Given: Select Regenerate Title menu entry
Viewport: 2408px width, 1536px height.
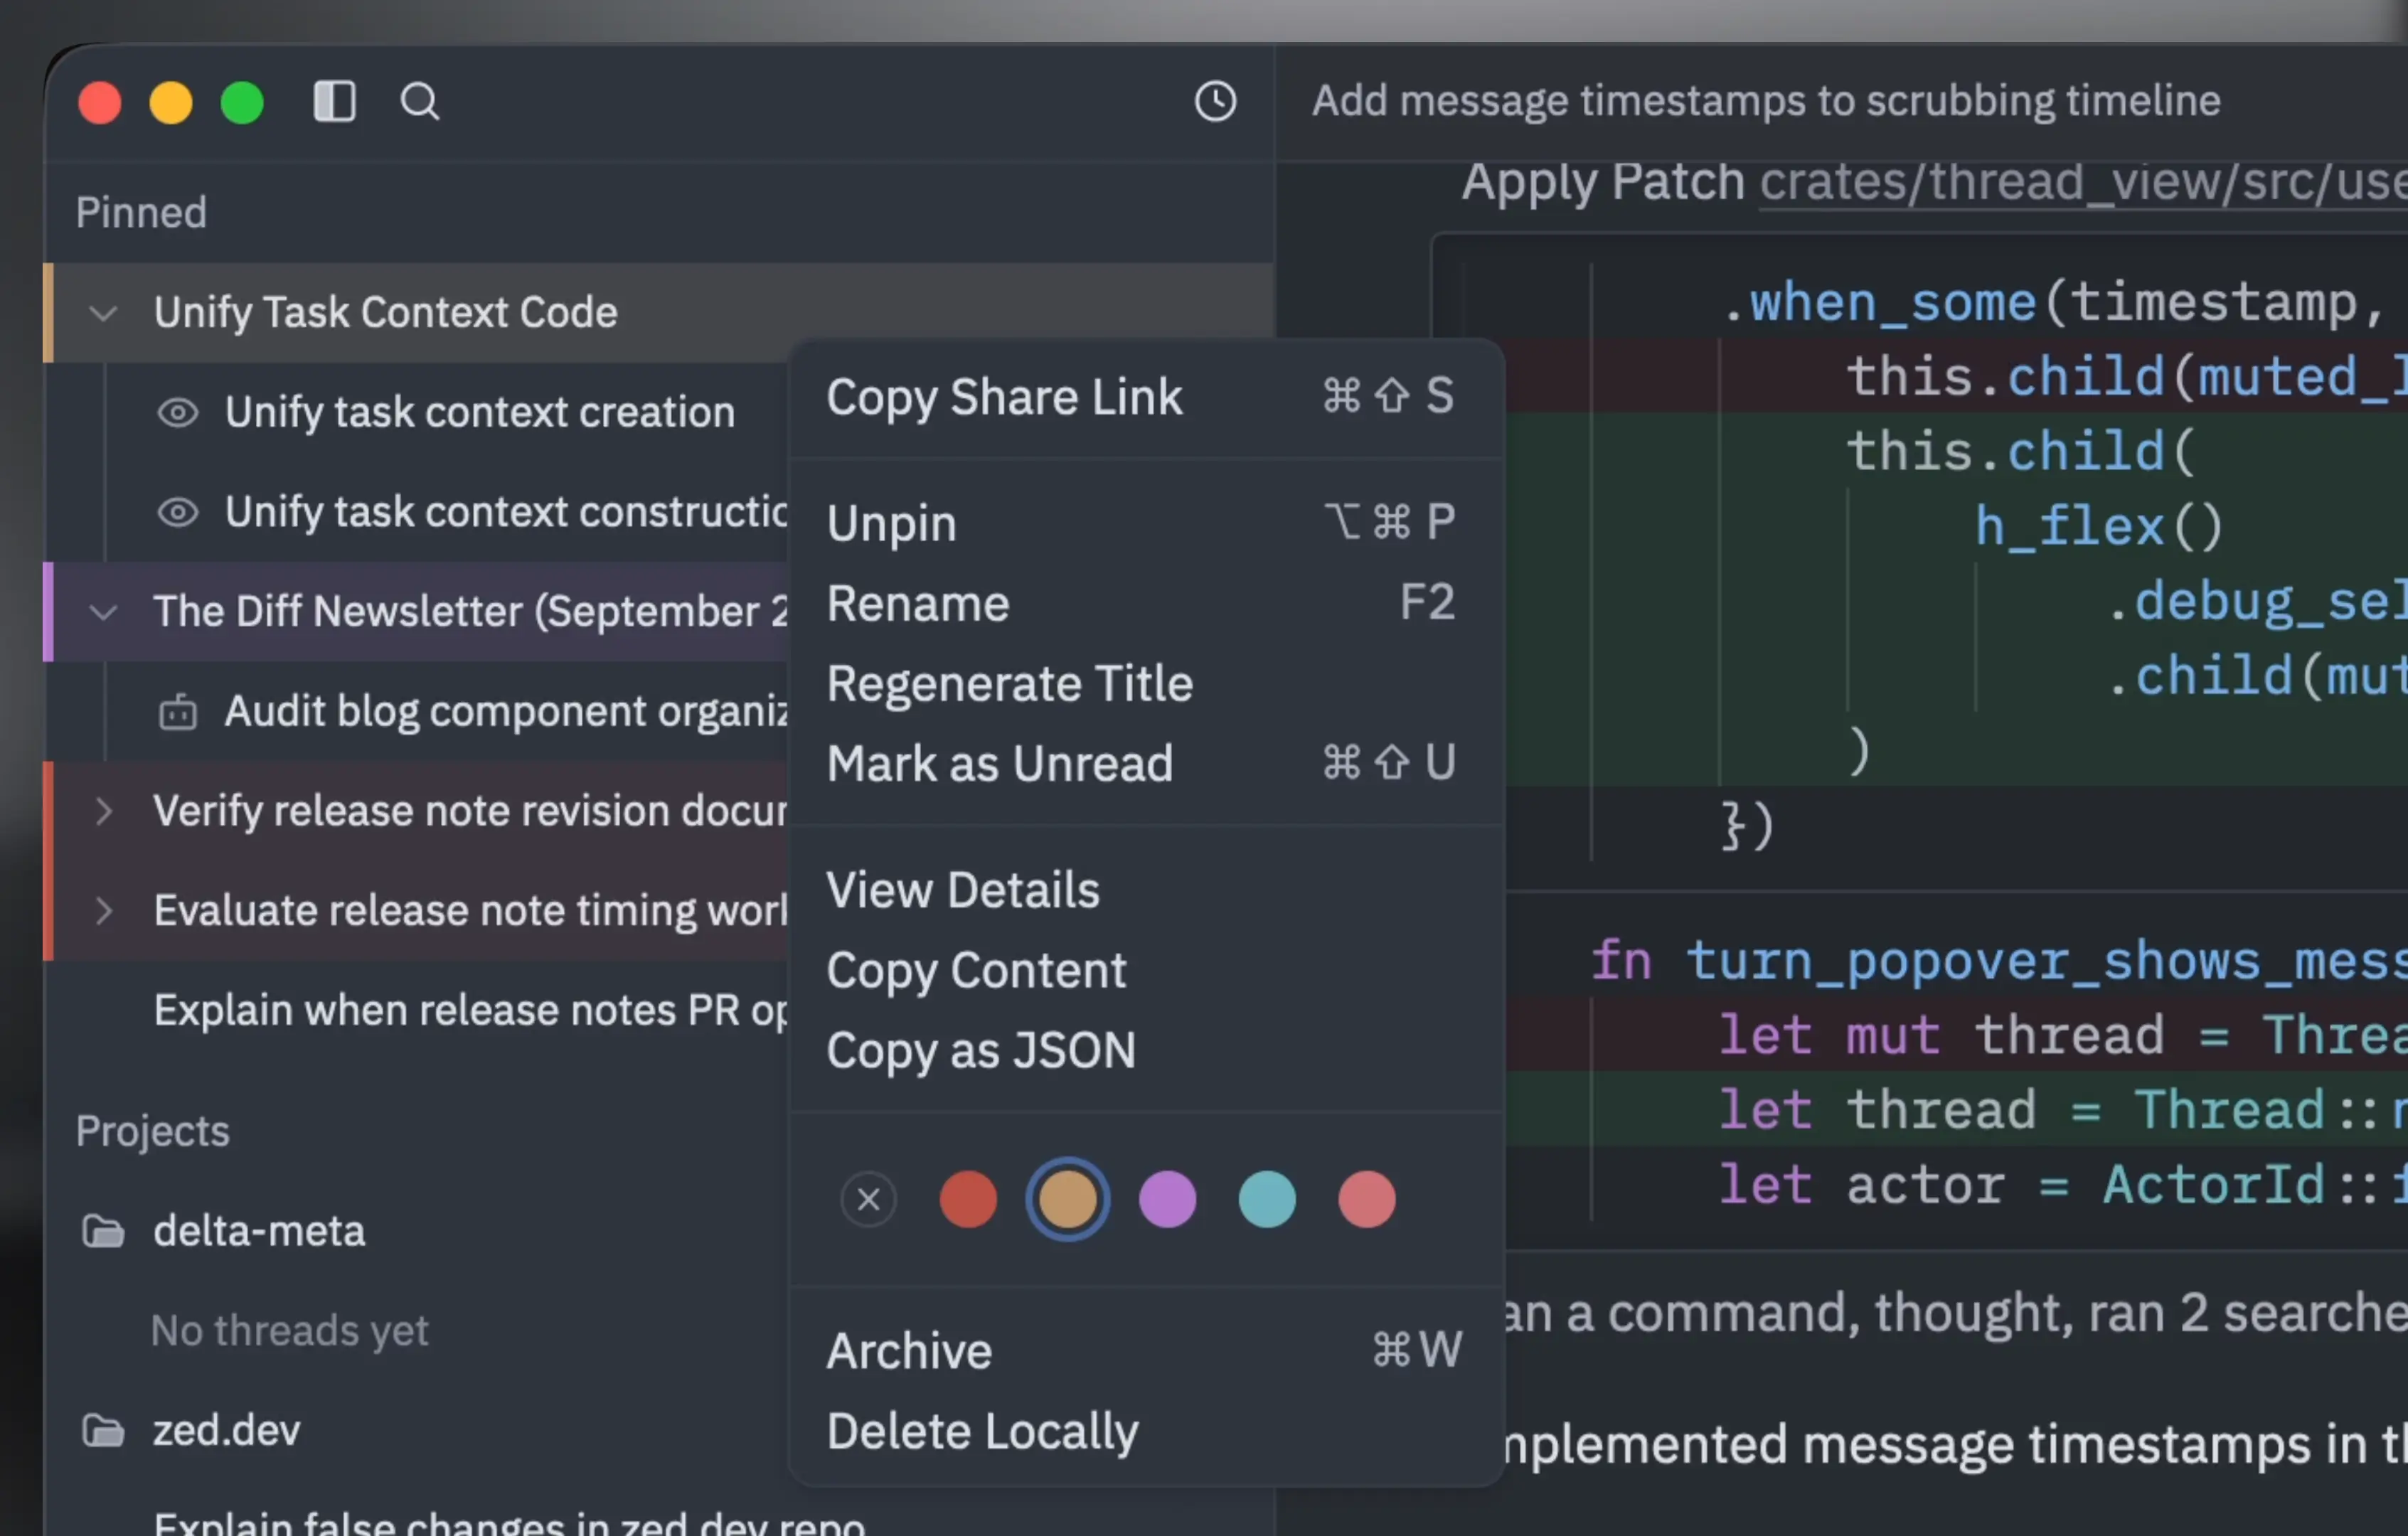Looking at the screenshot, I should coord(1147,684).
